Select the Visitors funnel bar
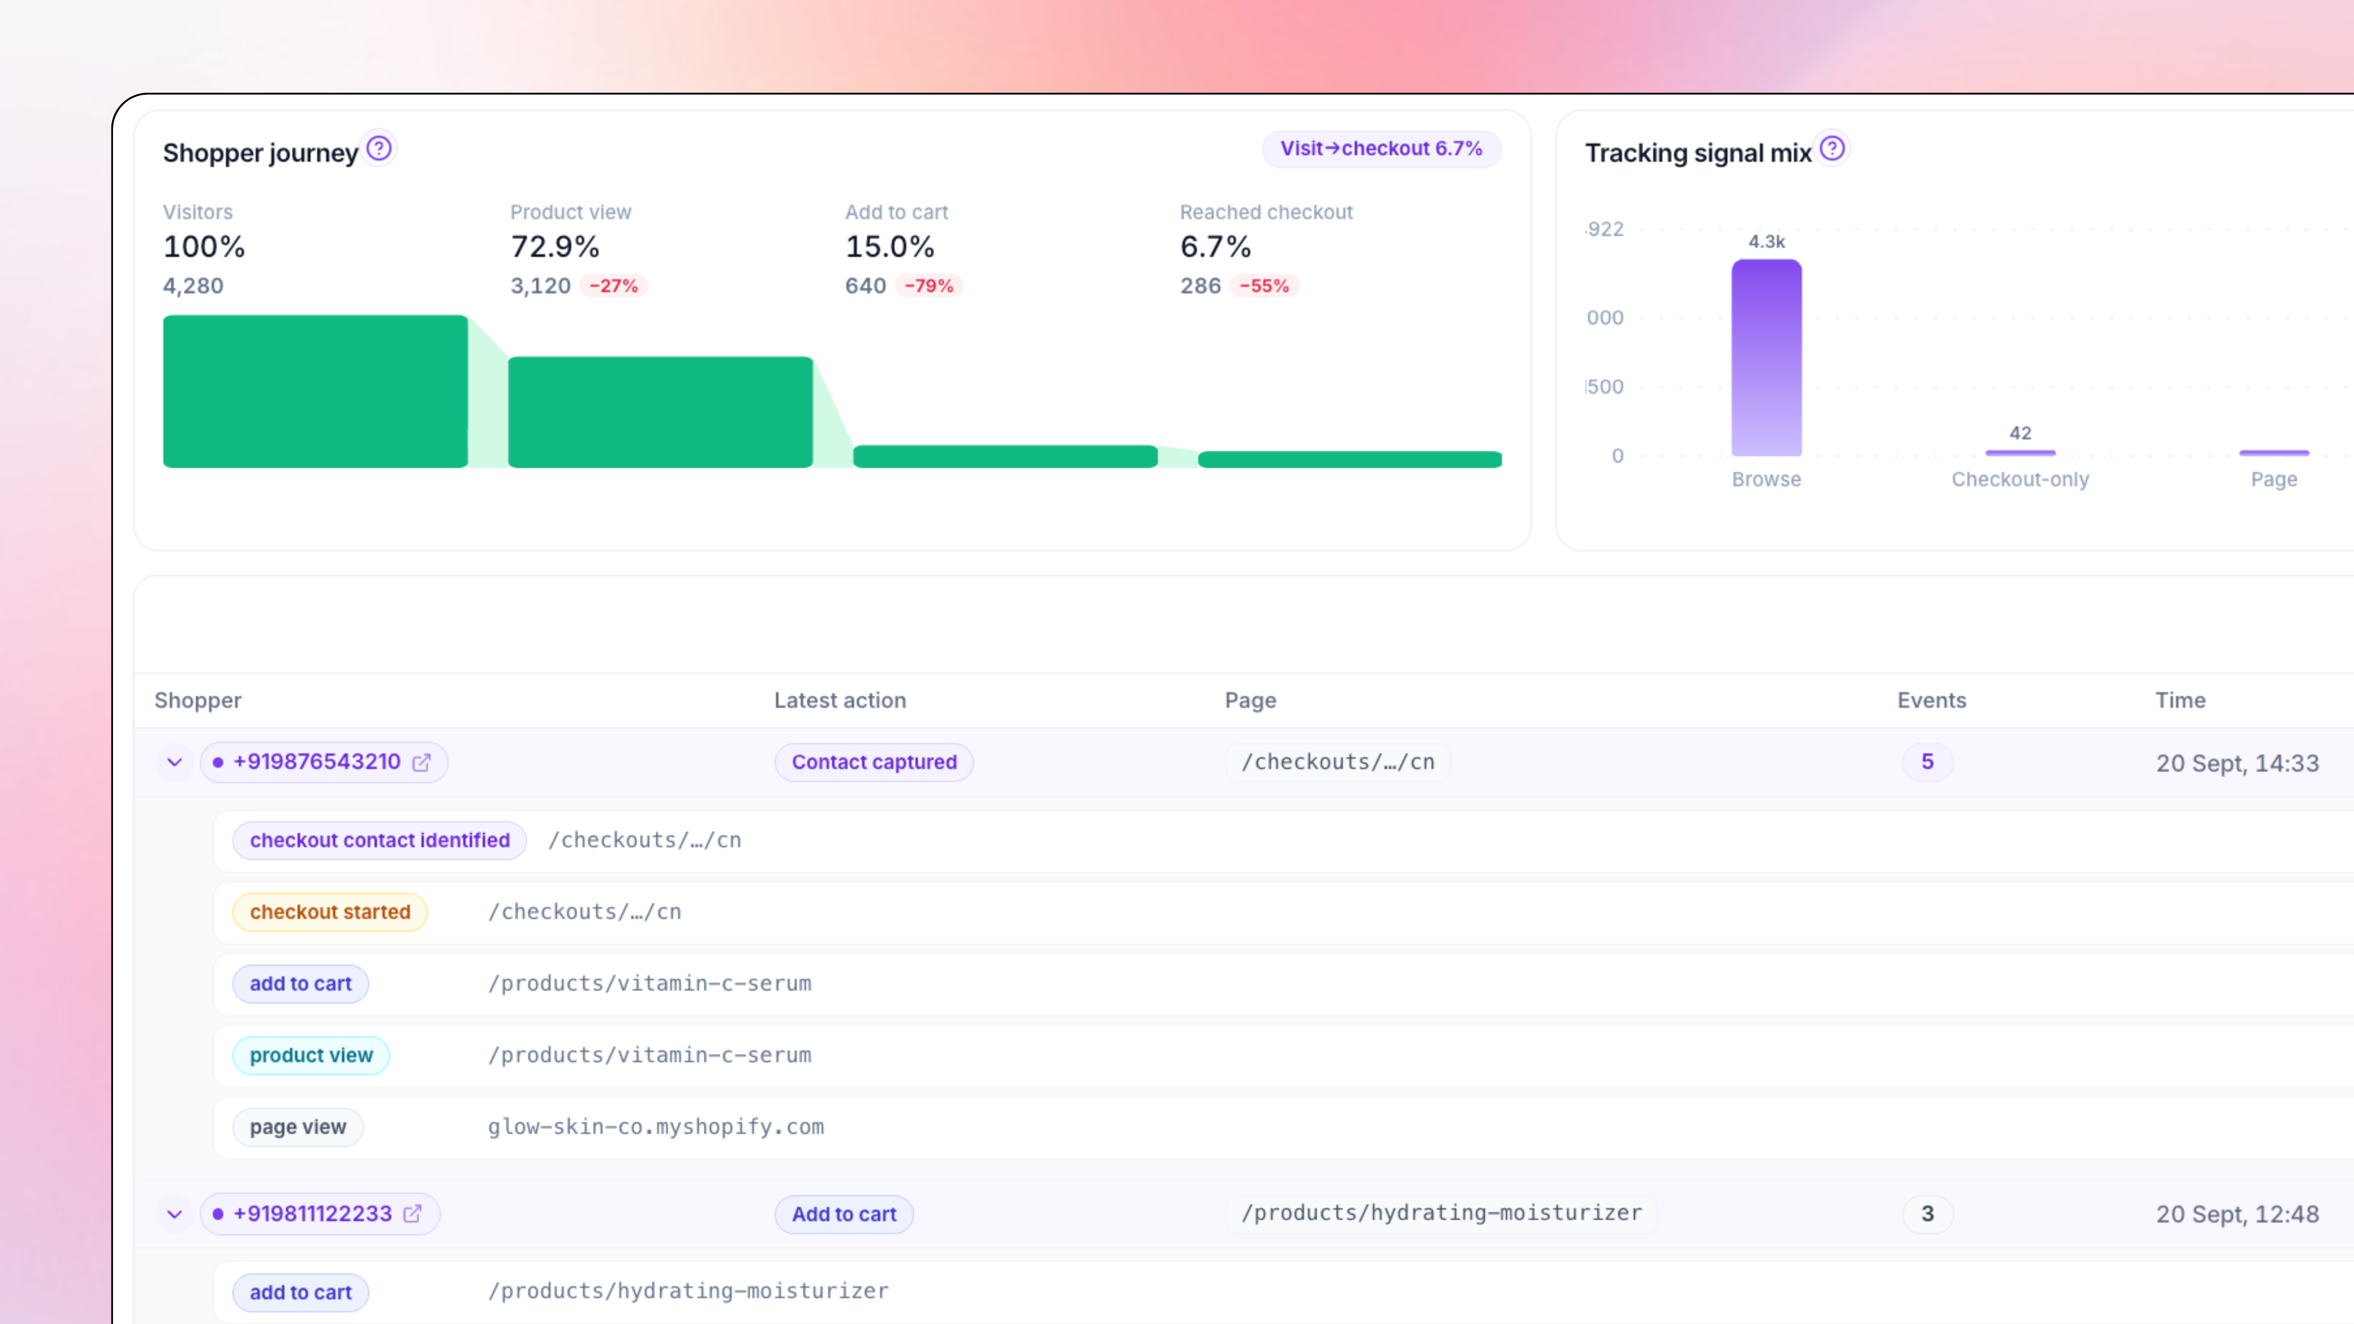Viewport: 2354px width, 1324px height. [315, 391]
